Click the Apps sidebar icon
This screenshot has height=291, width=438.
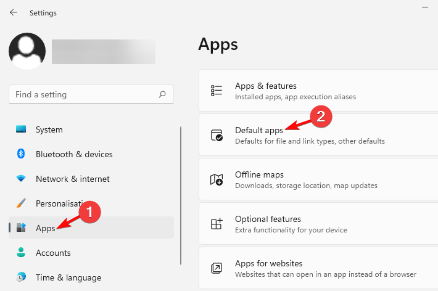point(21,227)
